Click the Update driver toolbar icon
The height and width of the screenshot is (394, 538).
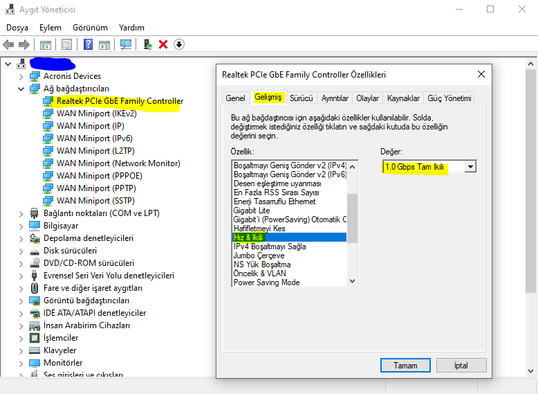pos(148,44)
